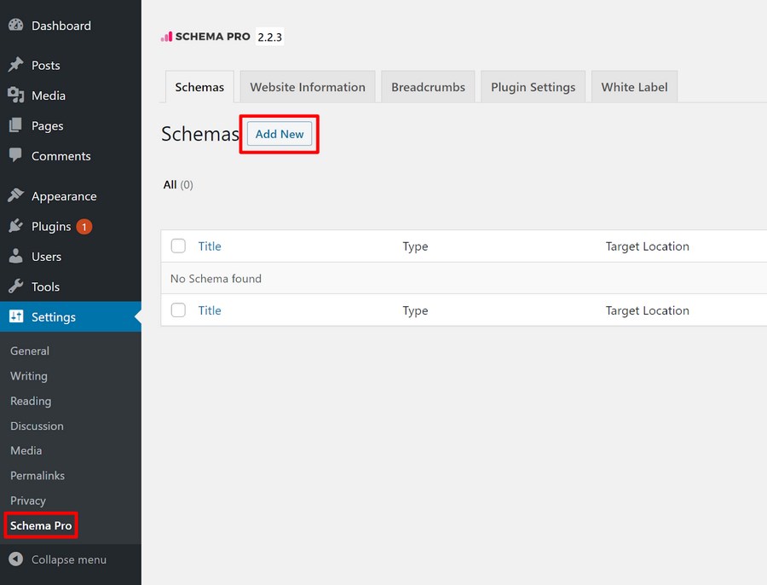Screen dimensions: 767x585
Task: Click the Comments speech bubble icon
Action: pyautogui.click(x=15, y=155)
